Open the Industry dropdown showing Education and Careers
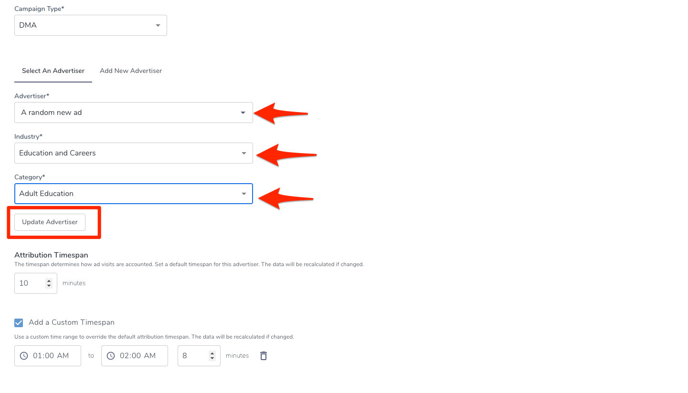Viewport: 688px width, 393px height. (134, 153)
